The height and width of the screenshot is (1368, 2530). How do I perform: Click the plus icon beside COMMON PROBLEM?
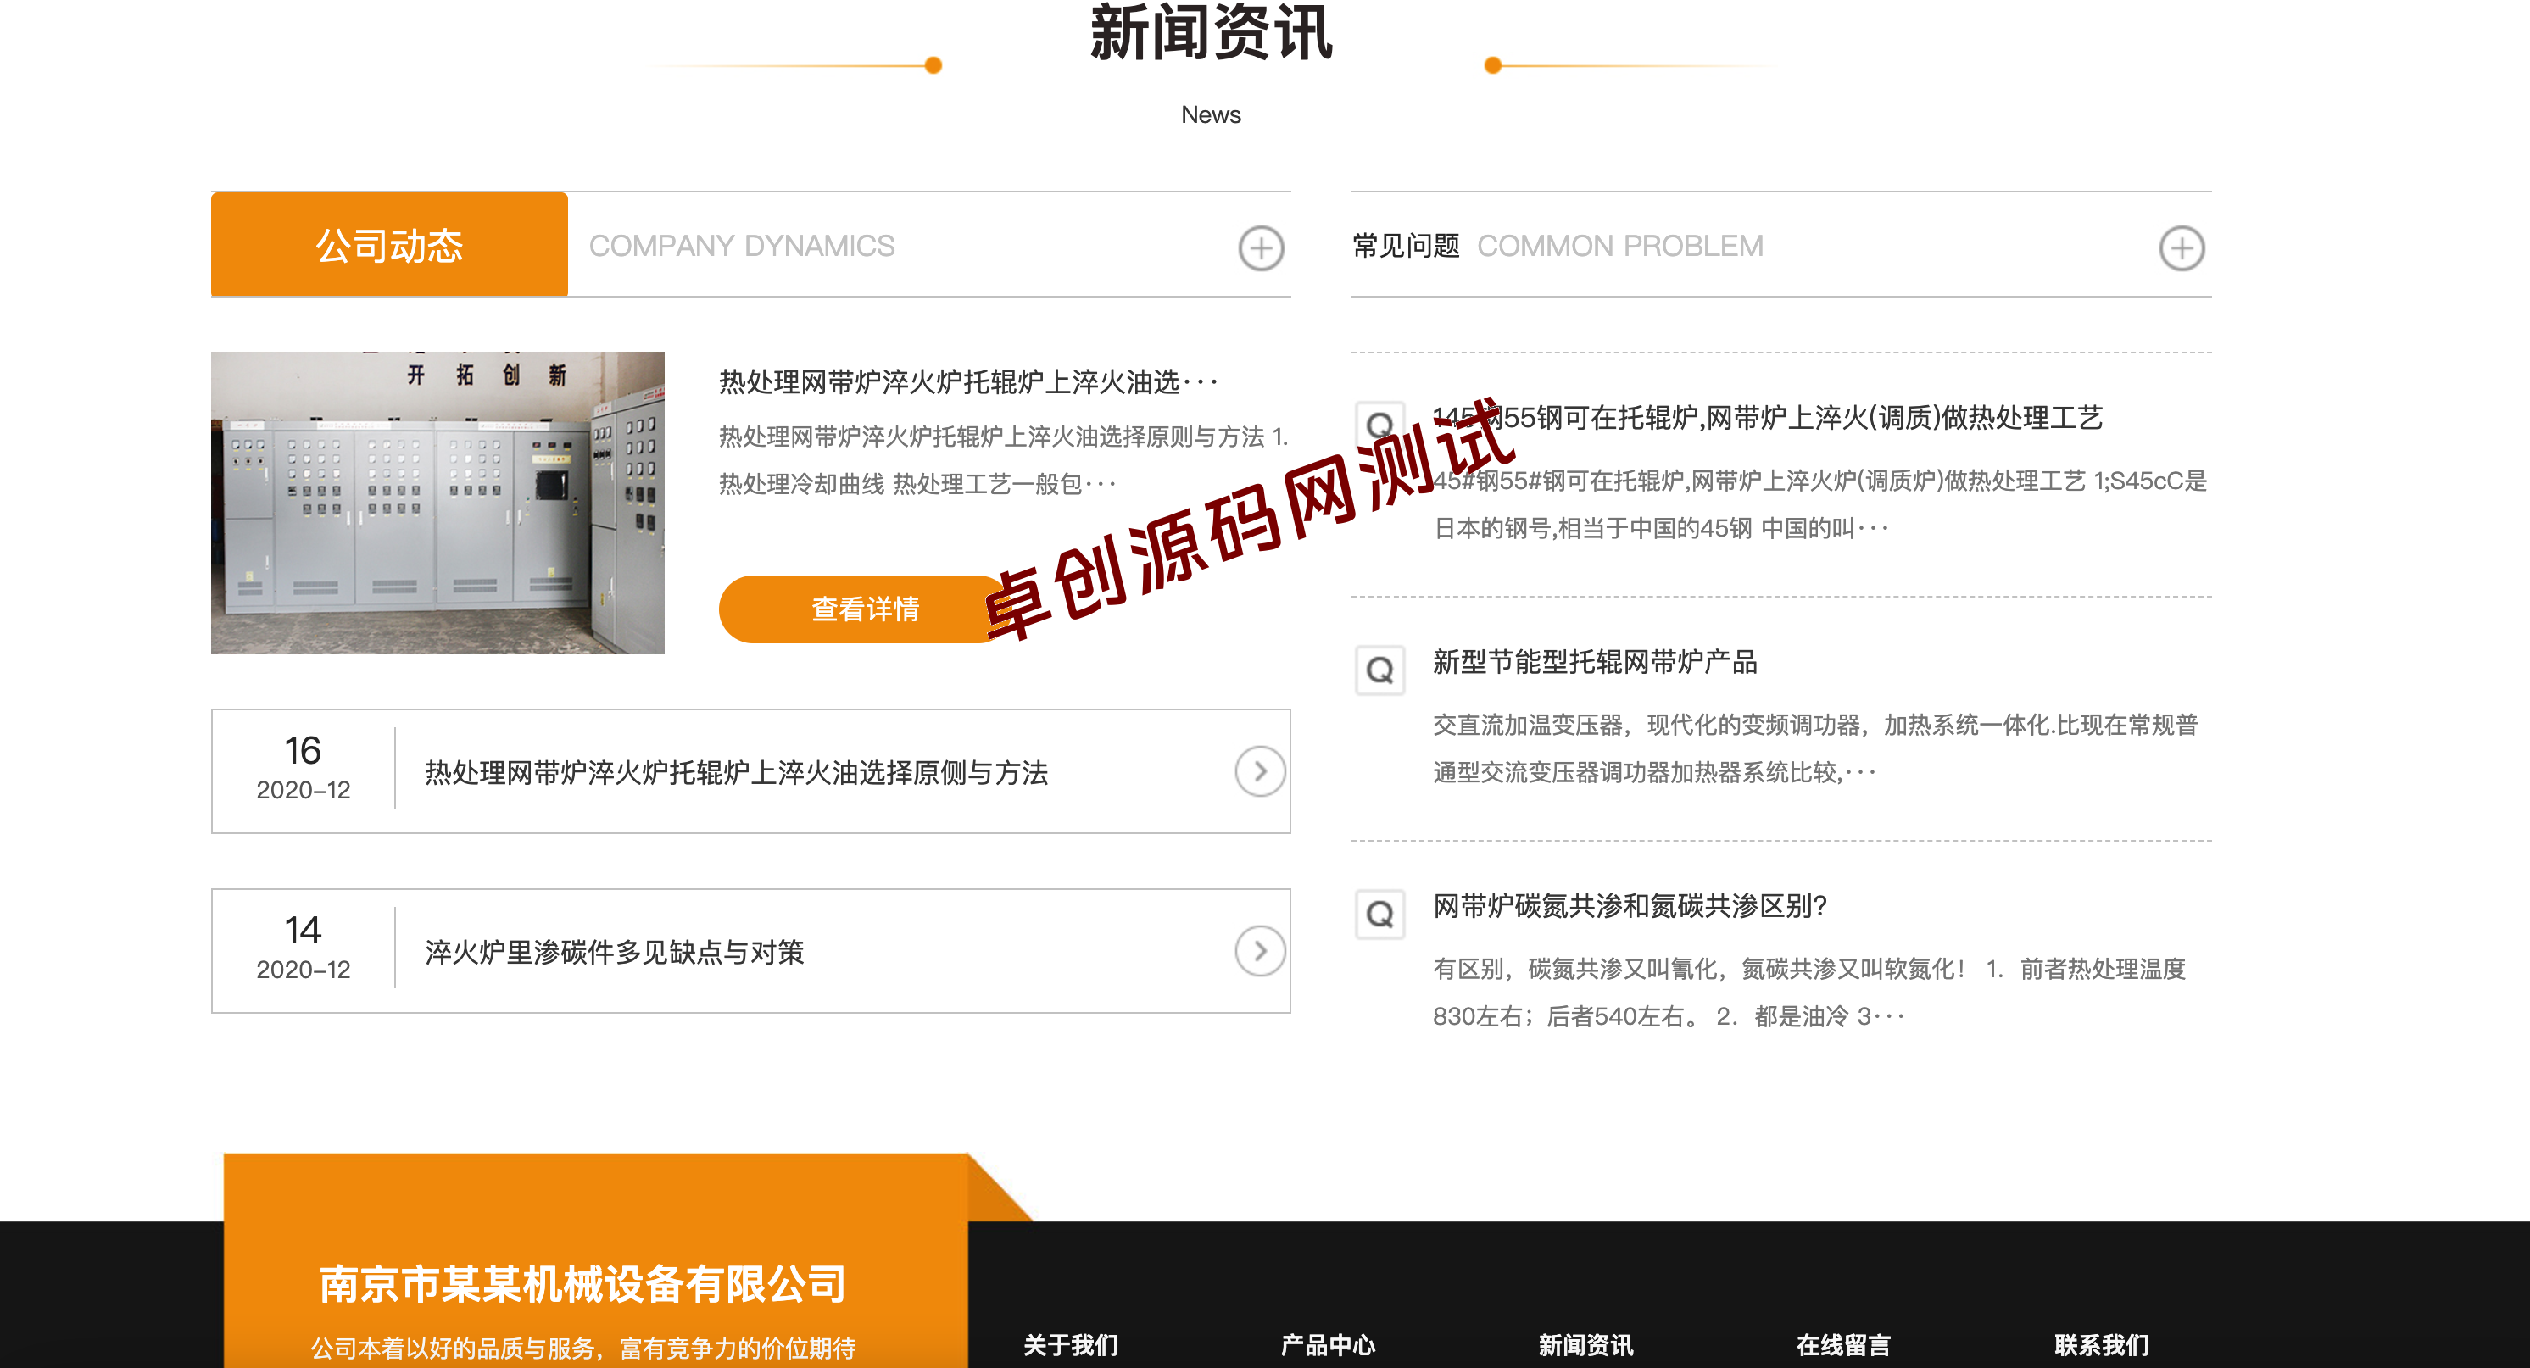(x=2181, y=247)
